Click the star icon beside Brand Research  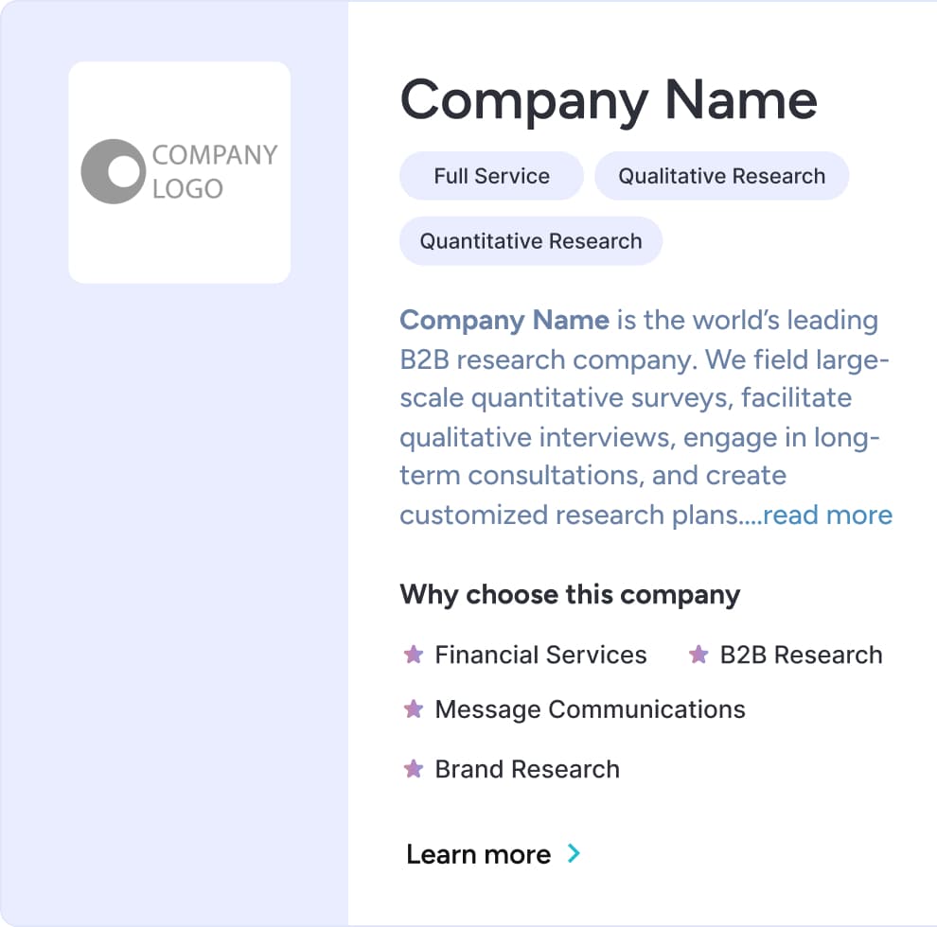tap(413, 769)
